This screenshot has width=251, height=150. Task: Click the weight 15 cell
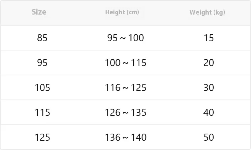(x=209, y=38)
